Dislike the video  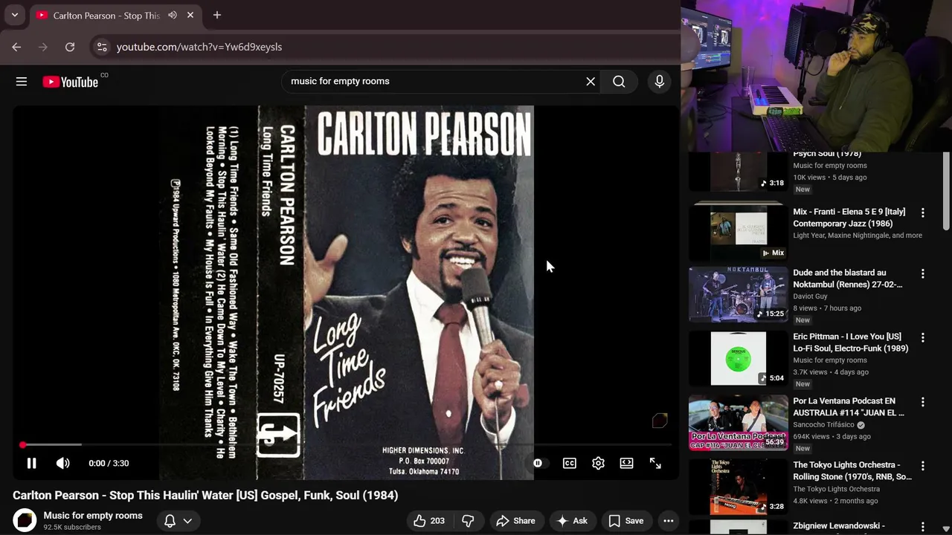468,521
